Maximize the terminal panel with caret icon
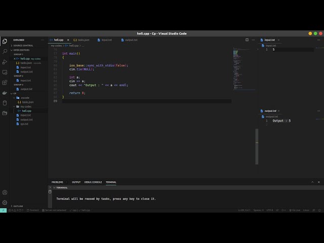 tap(312, 182)
